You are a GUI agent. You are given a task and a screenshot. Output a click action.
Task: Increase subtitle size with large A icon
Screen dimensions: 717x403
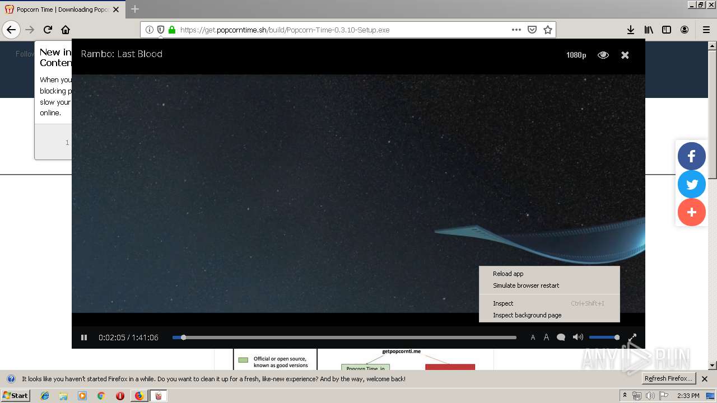[x=546, y=337]
